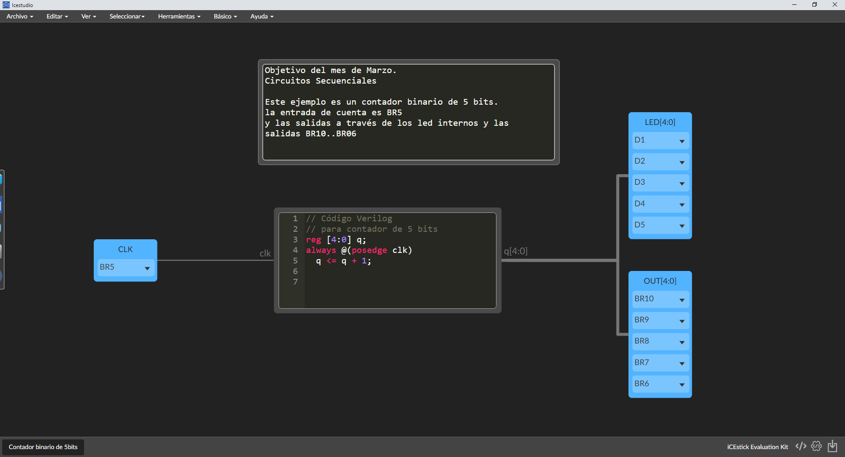
Task: Open the Seleccionar menu
Action: click(x=127, y=16)
